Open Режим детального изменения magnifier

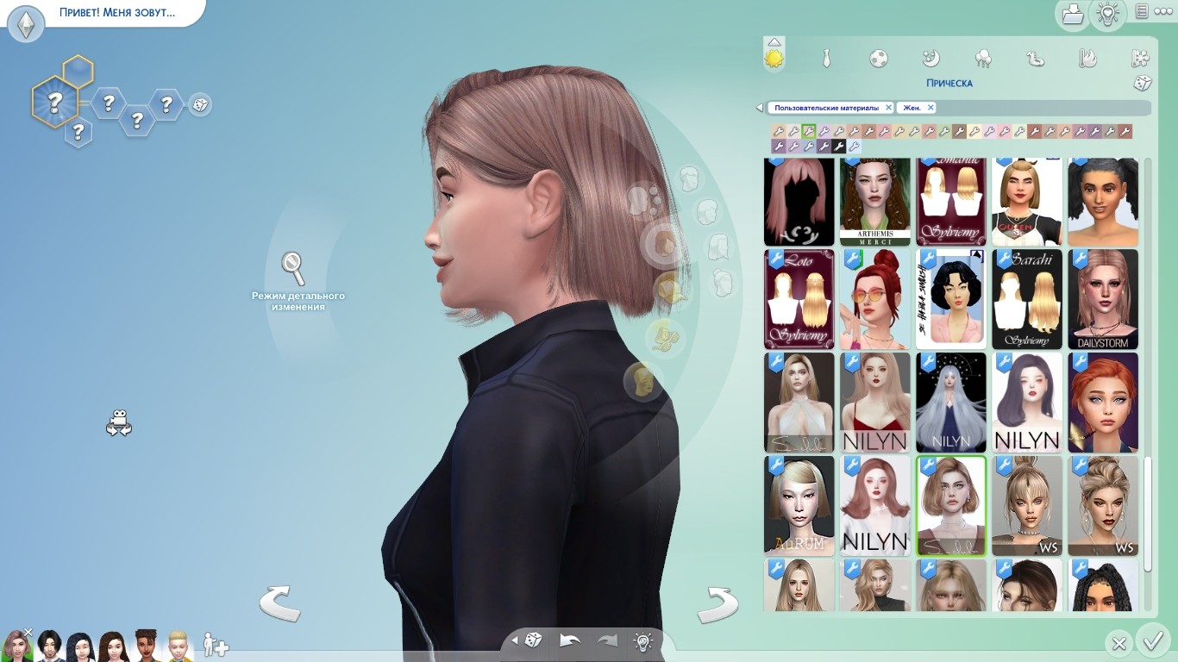(x=294, y=269)
